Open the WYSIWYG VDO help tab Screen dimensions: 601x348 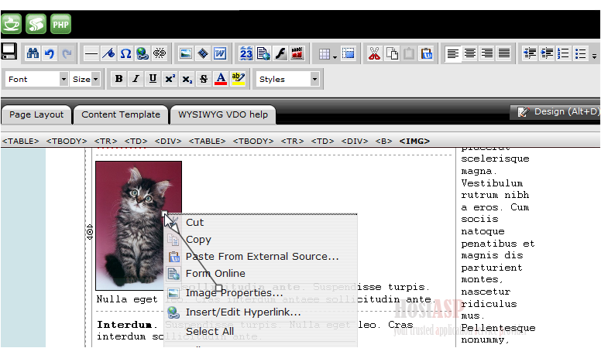click(x=223, y=115)
